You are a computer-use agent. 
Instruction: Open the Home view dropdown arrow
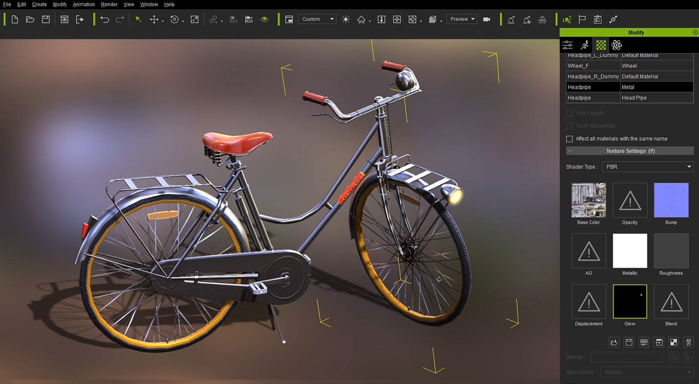(x=370, y=21)
